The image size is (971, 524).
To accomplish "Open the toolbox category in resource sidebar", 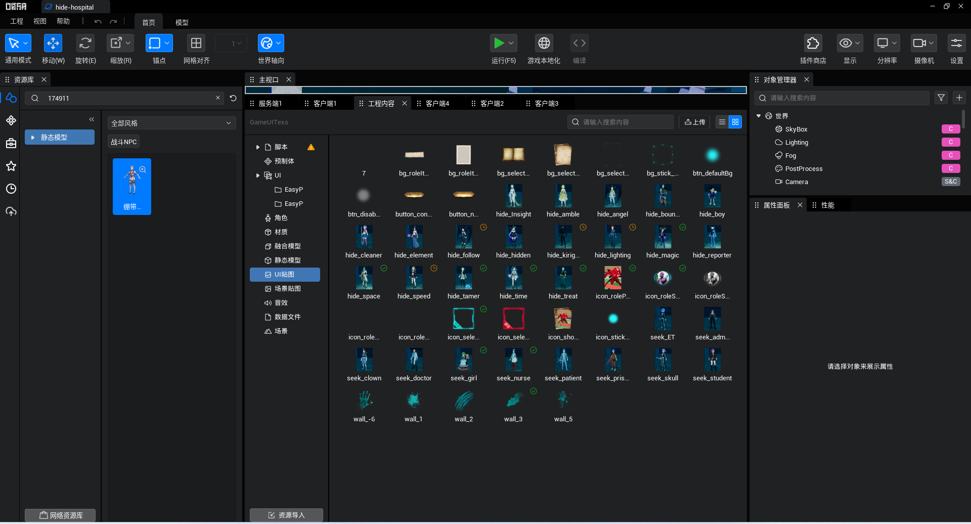I will [11, 143].
